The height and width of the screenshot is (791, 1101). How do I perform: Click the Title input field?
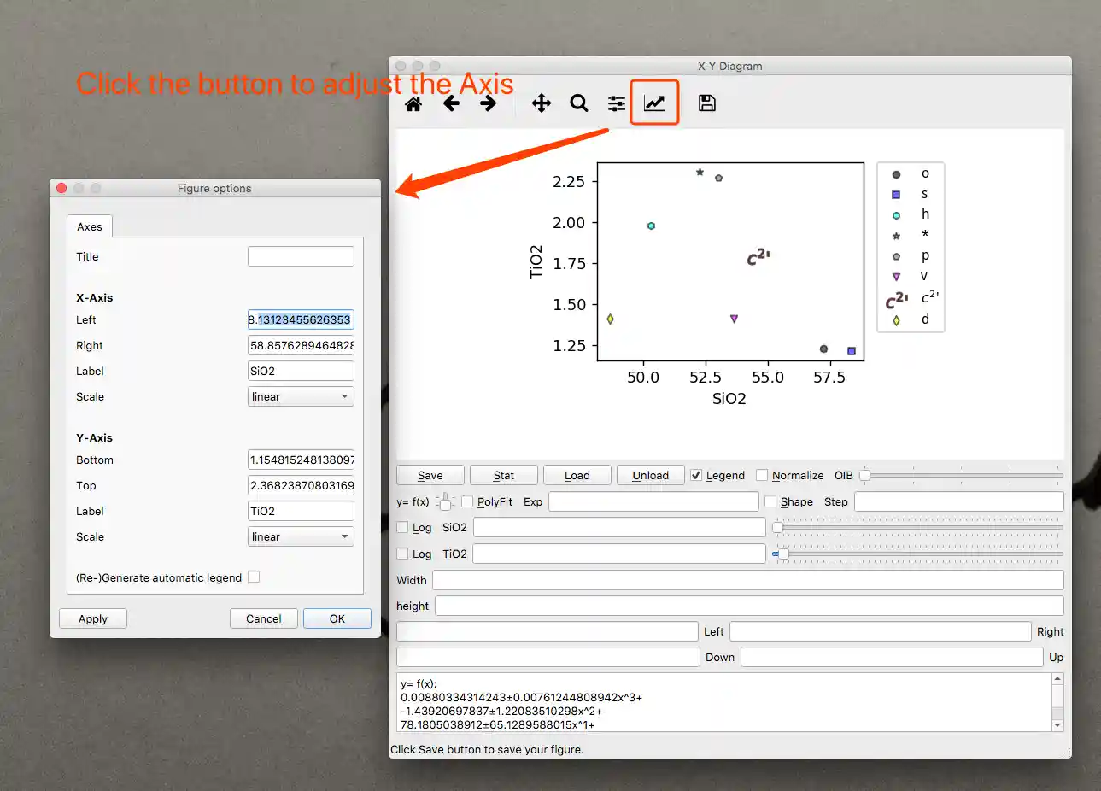[x=301, y=256]
